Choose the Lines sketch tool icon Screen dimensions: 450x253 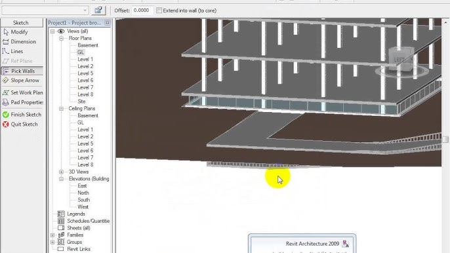[5, 51]
